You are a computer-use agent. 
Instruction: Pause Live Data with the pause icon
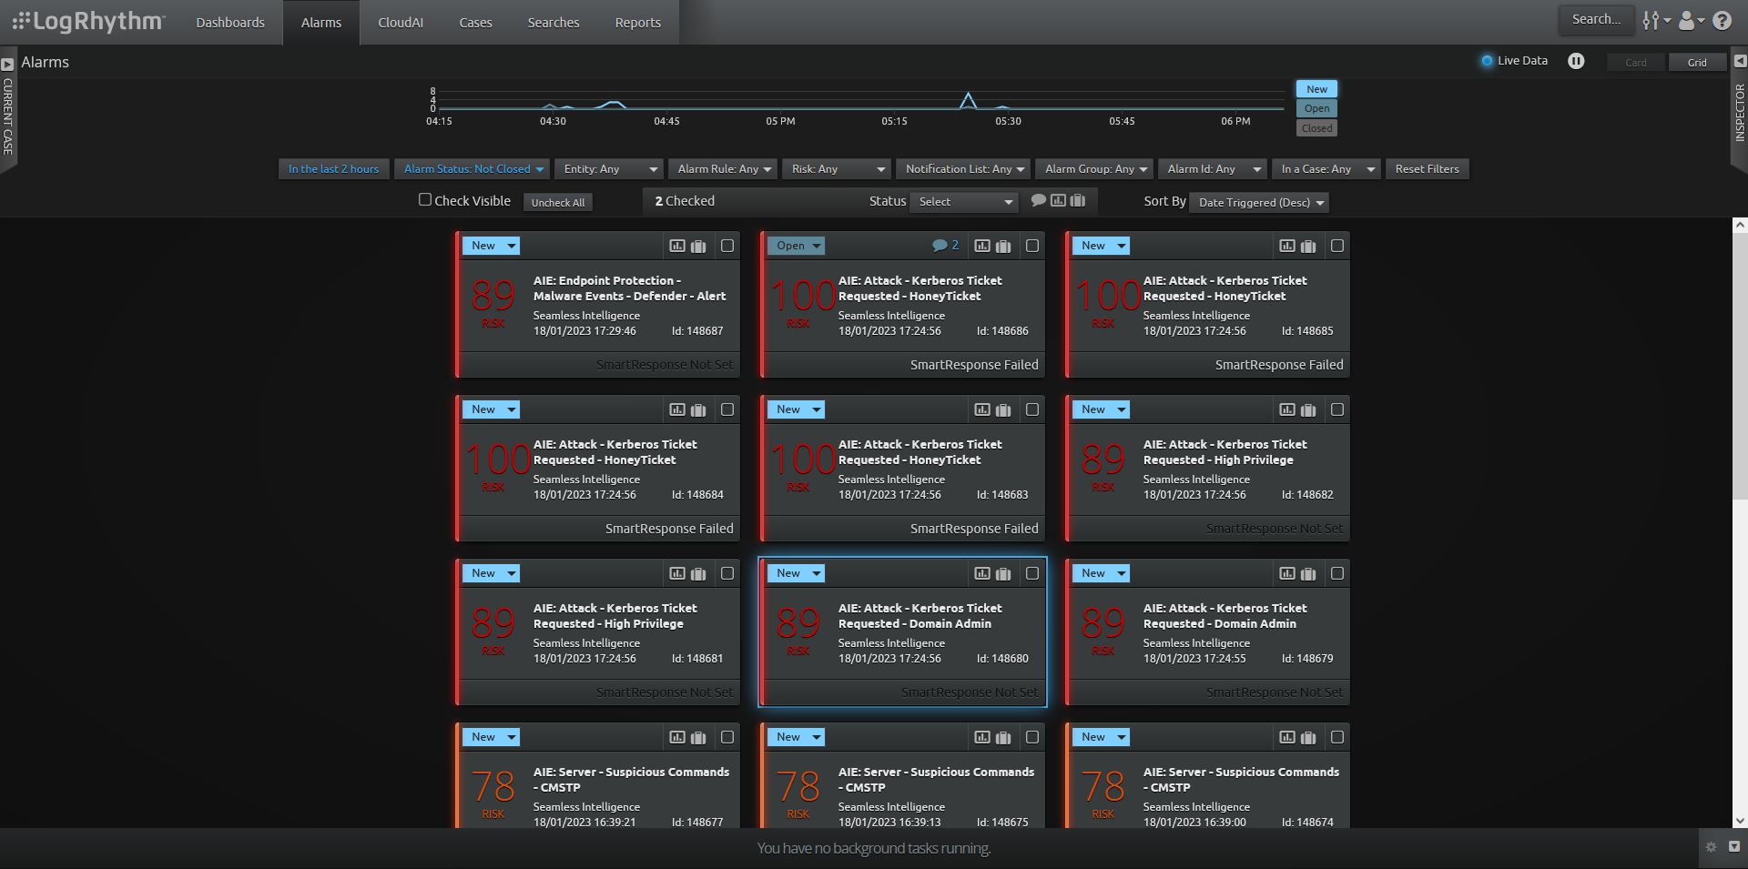1577,61
